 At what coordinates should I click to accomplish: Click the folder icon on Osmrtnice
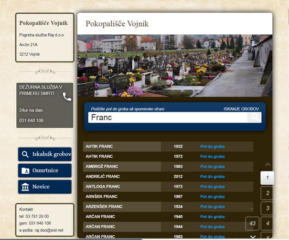25,170
